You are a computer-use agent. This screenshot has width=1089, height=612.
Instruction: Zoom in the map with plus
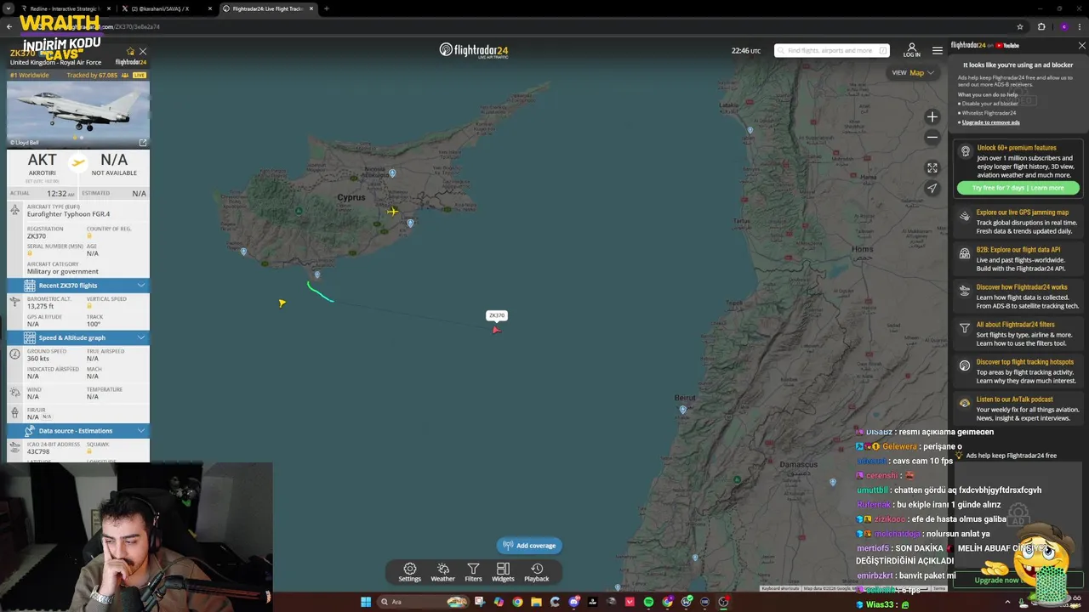pos(932,117)
